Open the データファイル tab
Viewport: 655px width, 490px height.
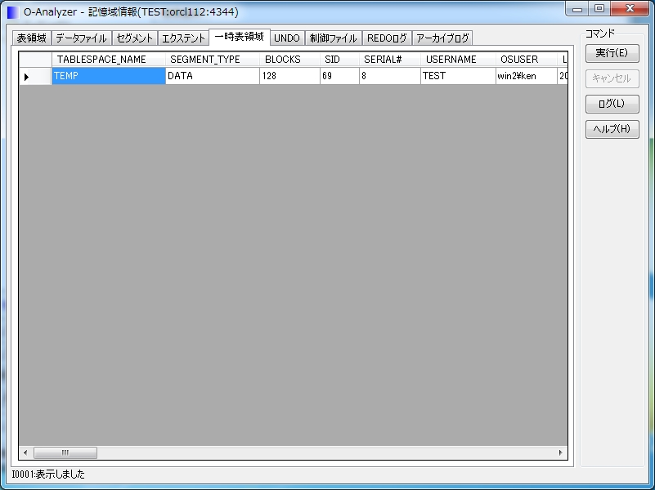[x=81, y=38]
